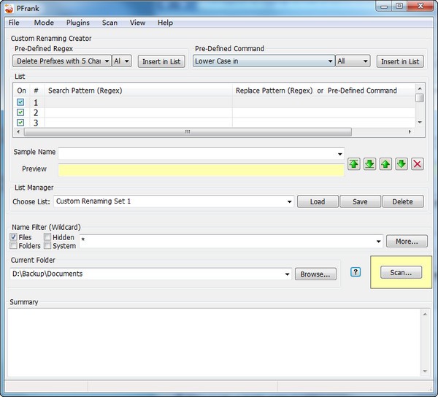438x397 pixels.
Task: Click the move-up-one green arrow icon
Action: tap(385, 164)
